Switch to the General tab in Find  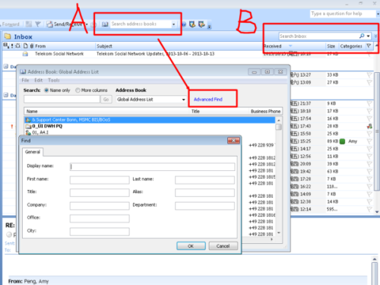(33, 152)
